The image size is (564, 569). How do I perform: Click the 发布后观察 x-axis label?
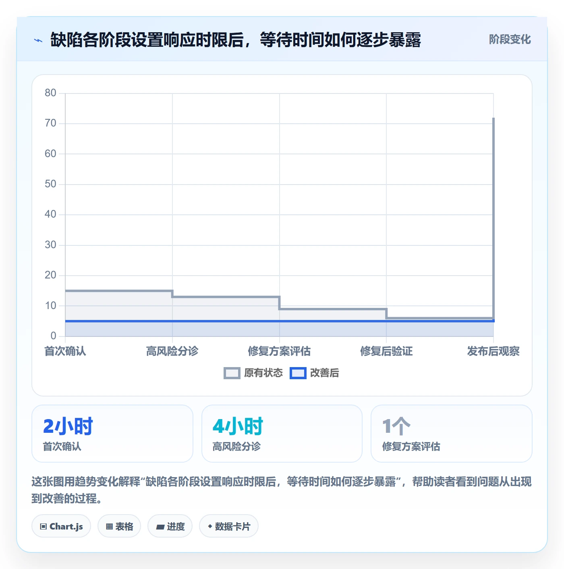(x=493, y=351)
